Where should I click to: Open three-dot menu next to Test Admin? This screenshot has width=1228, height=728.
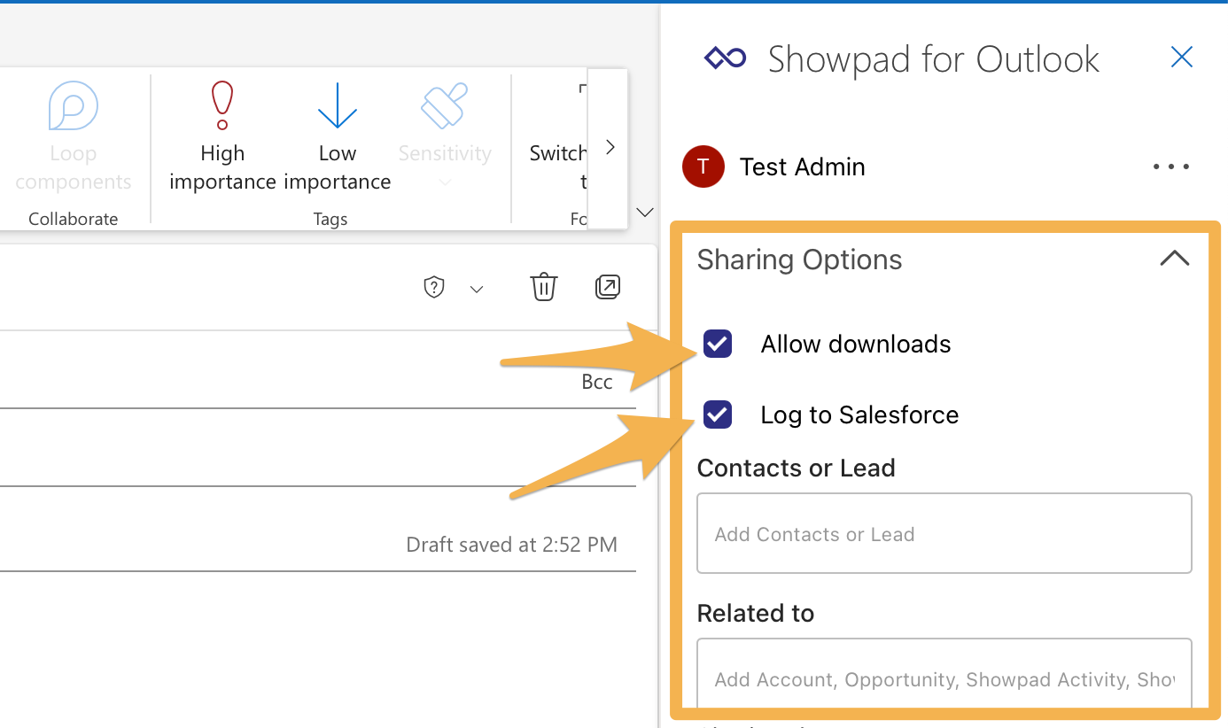(1171, 167)
